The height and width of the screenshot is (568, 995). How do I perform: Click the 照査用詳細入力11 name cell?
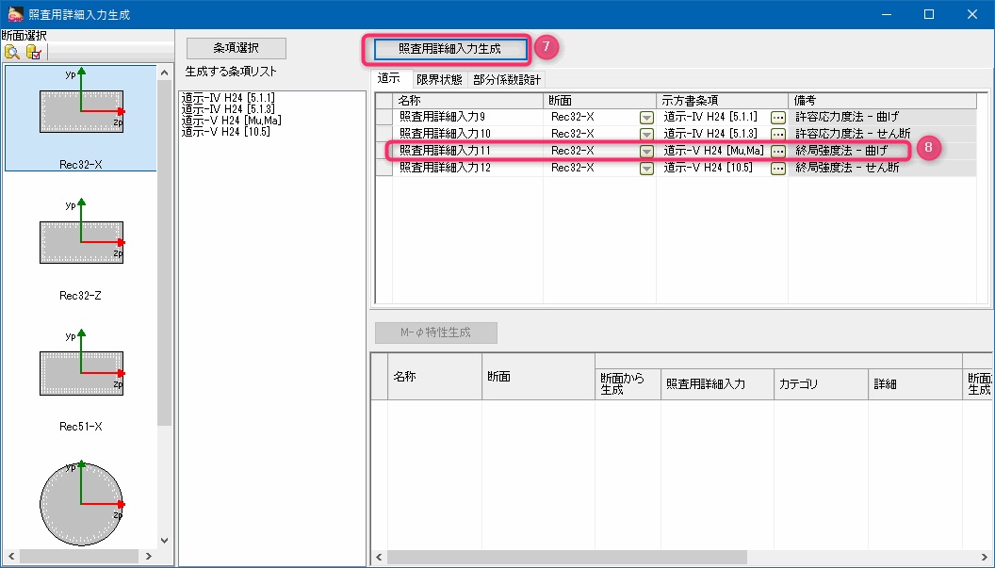coord(467,151)
